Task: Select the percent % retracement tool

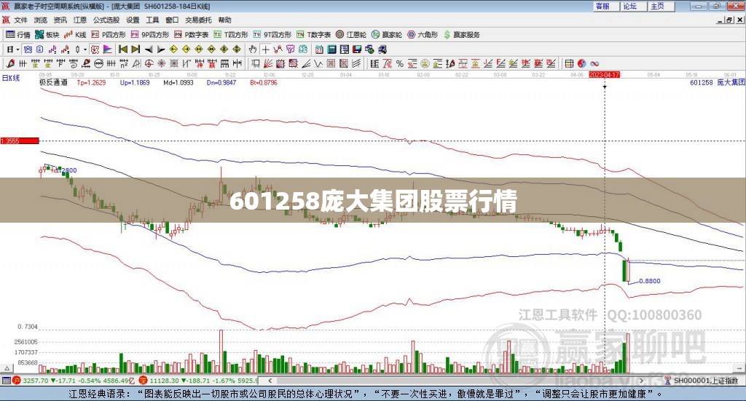Action: click(400, 63)
